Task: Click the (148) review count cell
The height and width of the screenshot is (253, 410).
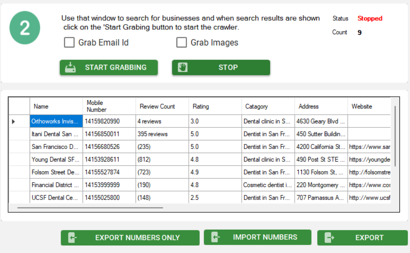Action: pyautogui.click(x=162, y=197)
